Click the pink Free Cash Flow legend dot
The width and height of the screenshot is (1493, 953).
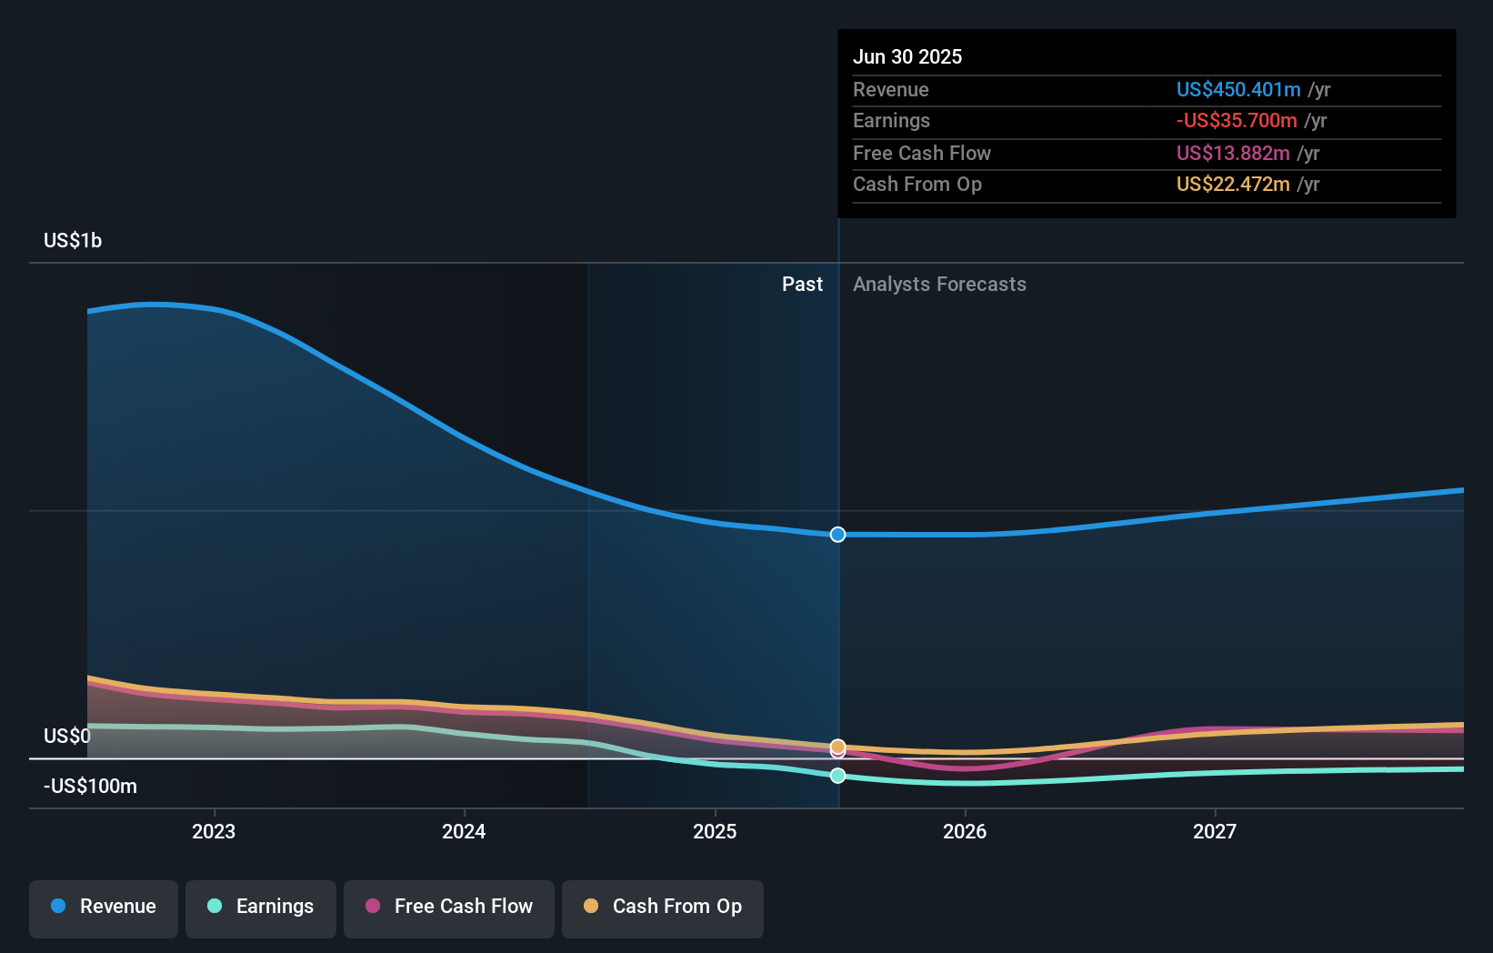coord(372,907)
